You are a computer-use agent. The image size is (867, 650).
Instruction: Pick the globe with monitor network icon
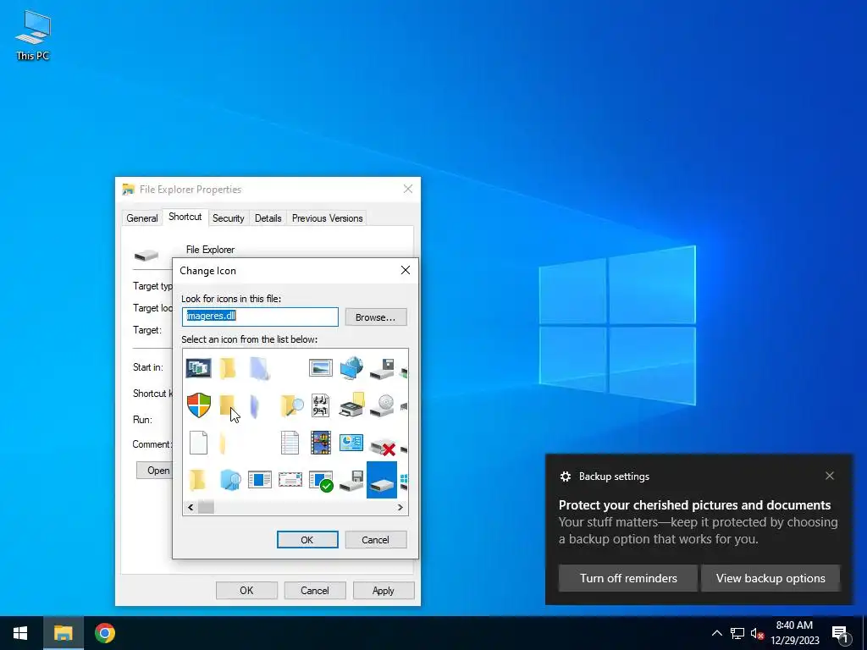coord(351,368)
